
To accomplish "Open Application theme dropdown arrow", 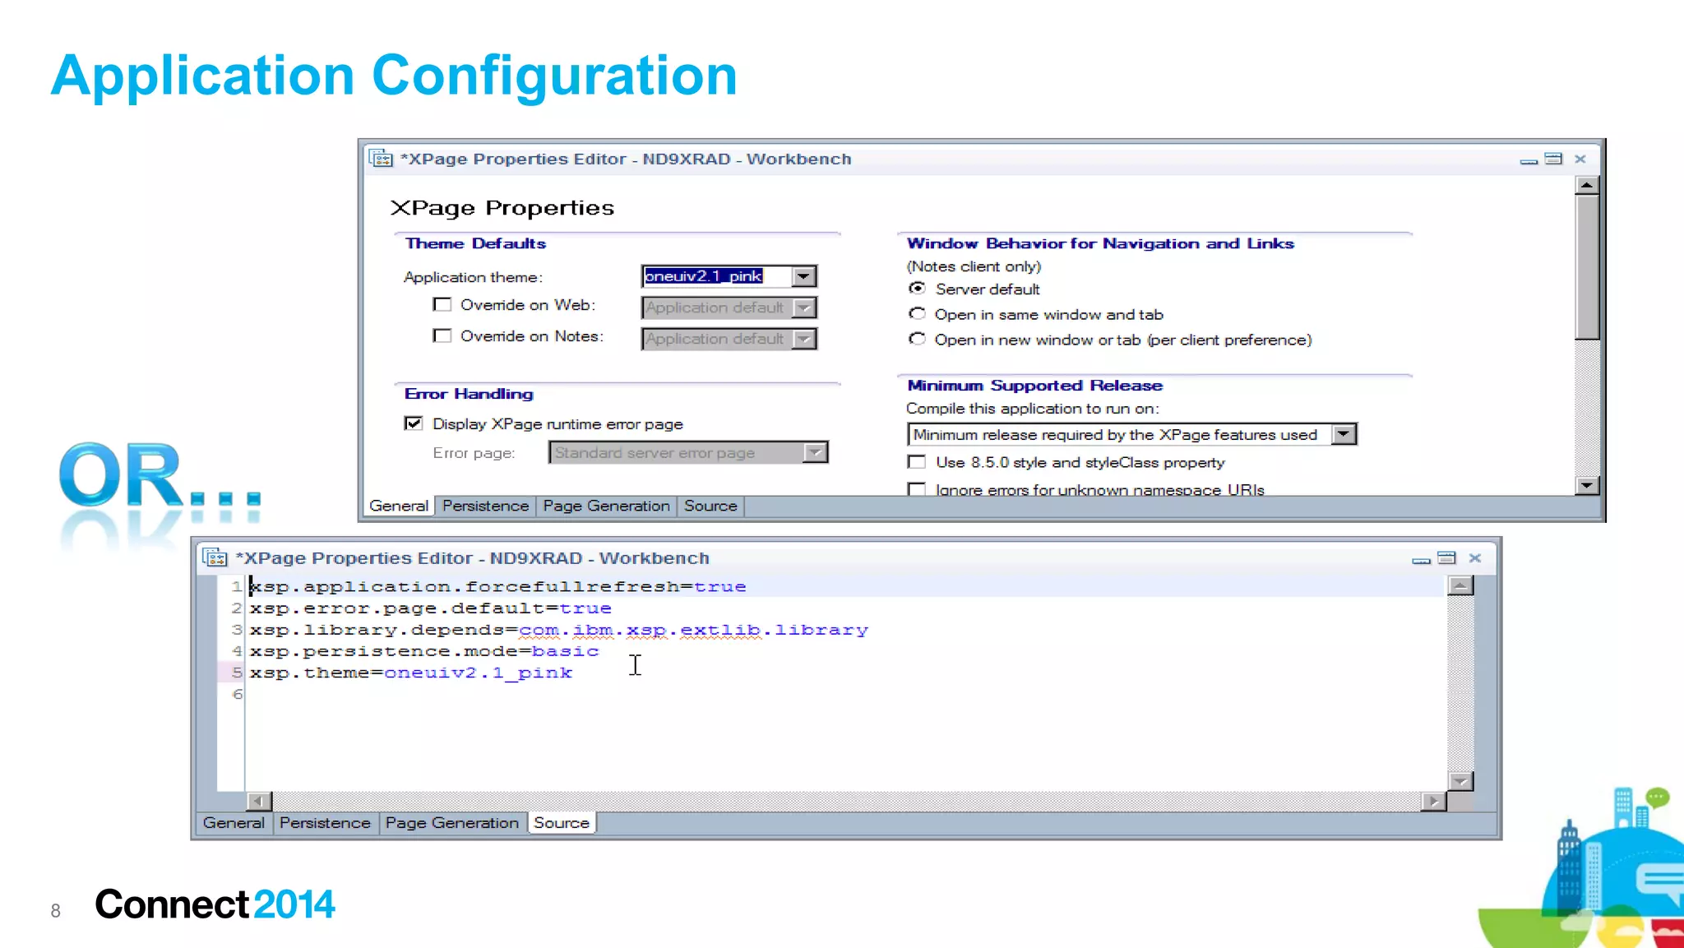I will pyautogui.click(x=804, y=276).
